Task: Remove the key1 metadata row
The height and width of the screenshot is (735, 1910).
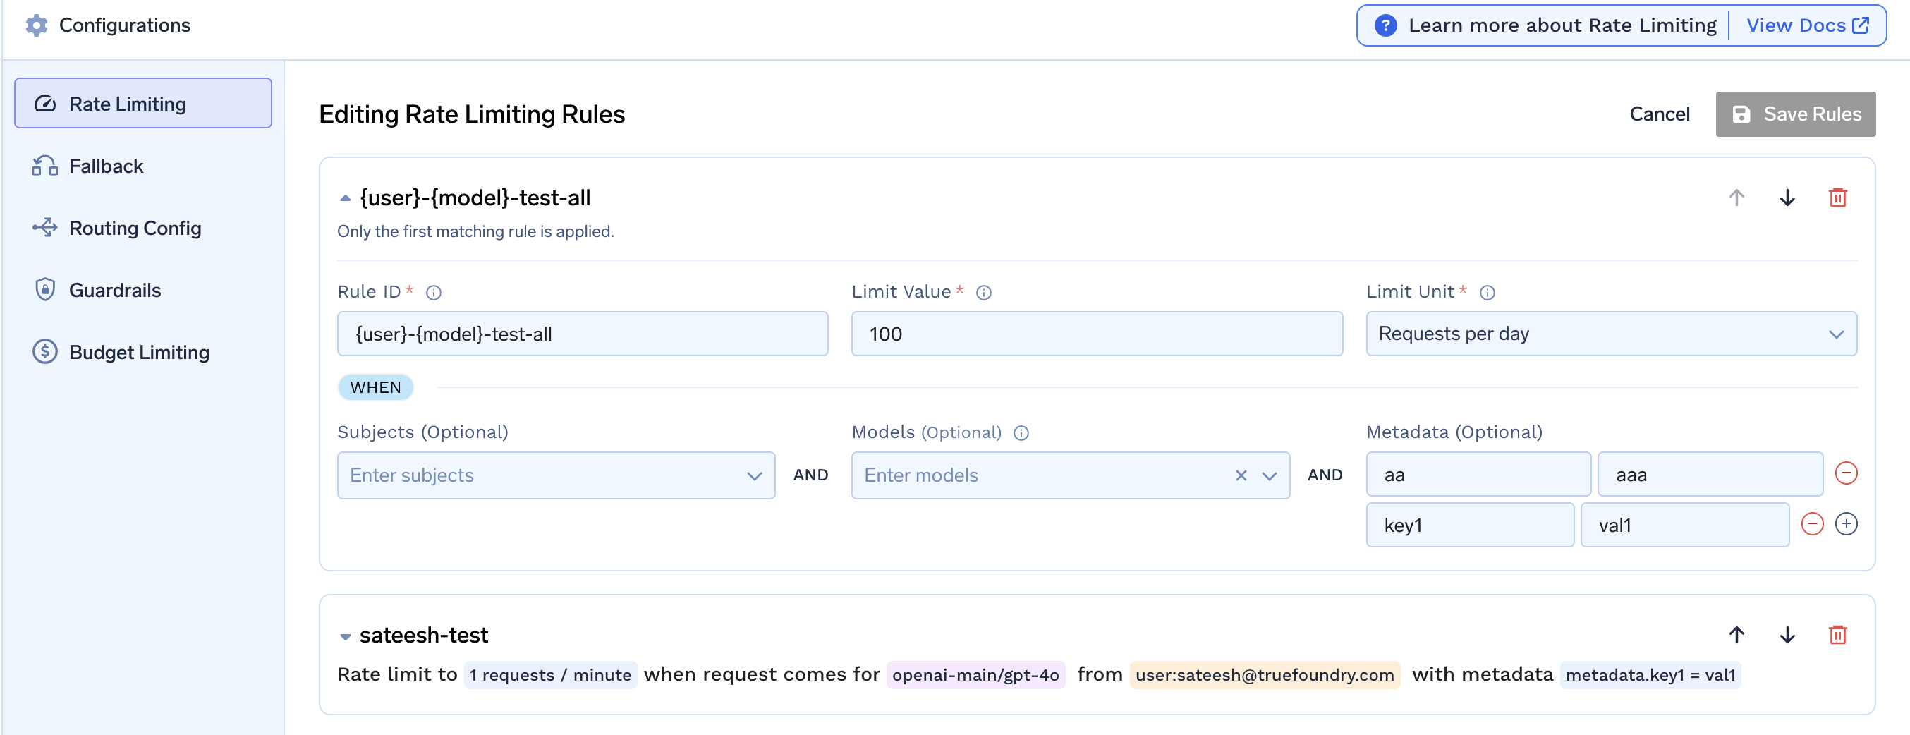Action: click(x=1812, y=523)
